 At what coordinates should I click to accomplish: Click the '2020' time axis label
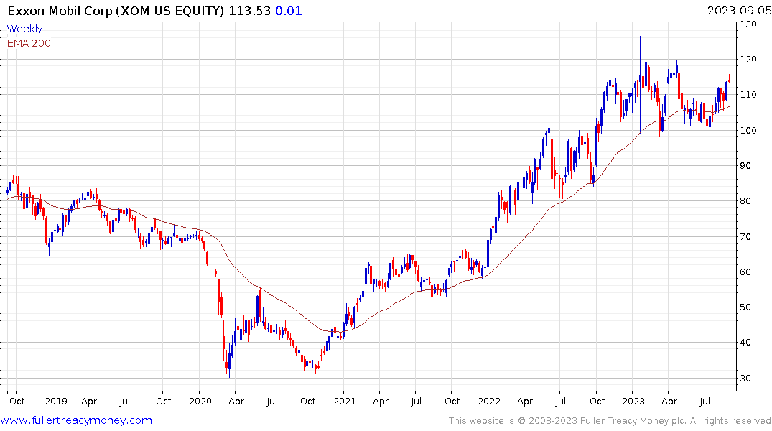click(200, 401)
